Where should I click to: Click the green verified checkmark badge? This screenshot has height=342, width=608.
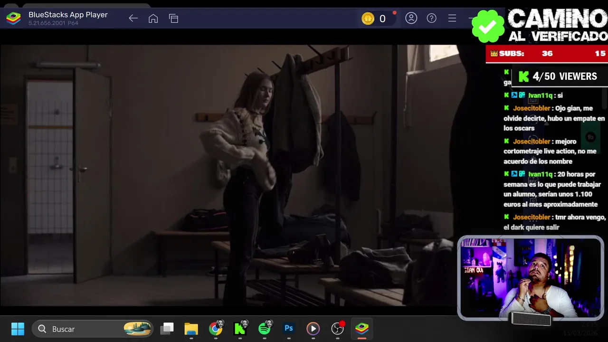tap(488, 26)
